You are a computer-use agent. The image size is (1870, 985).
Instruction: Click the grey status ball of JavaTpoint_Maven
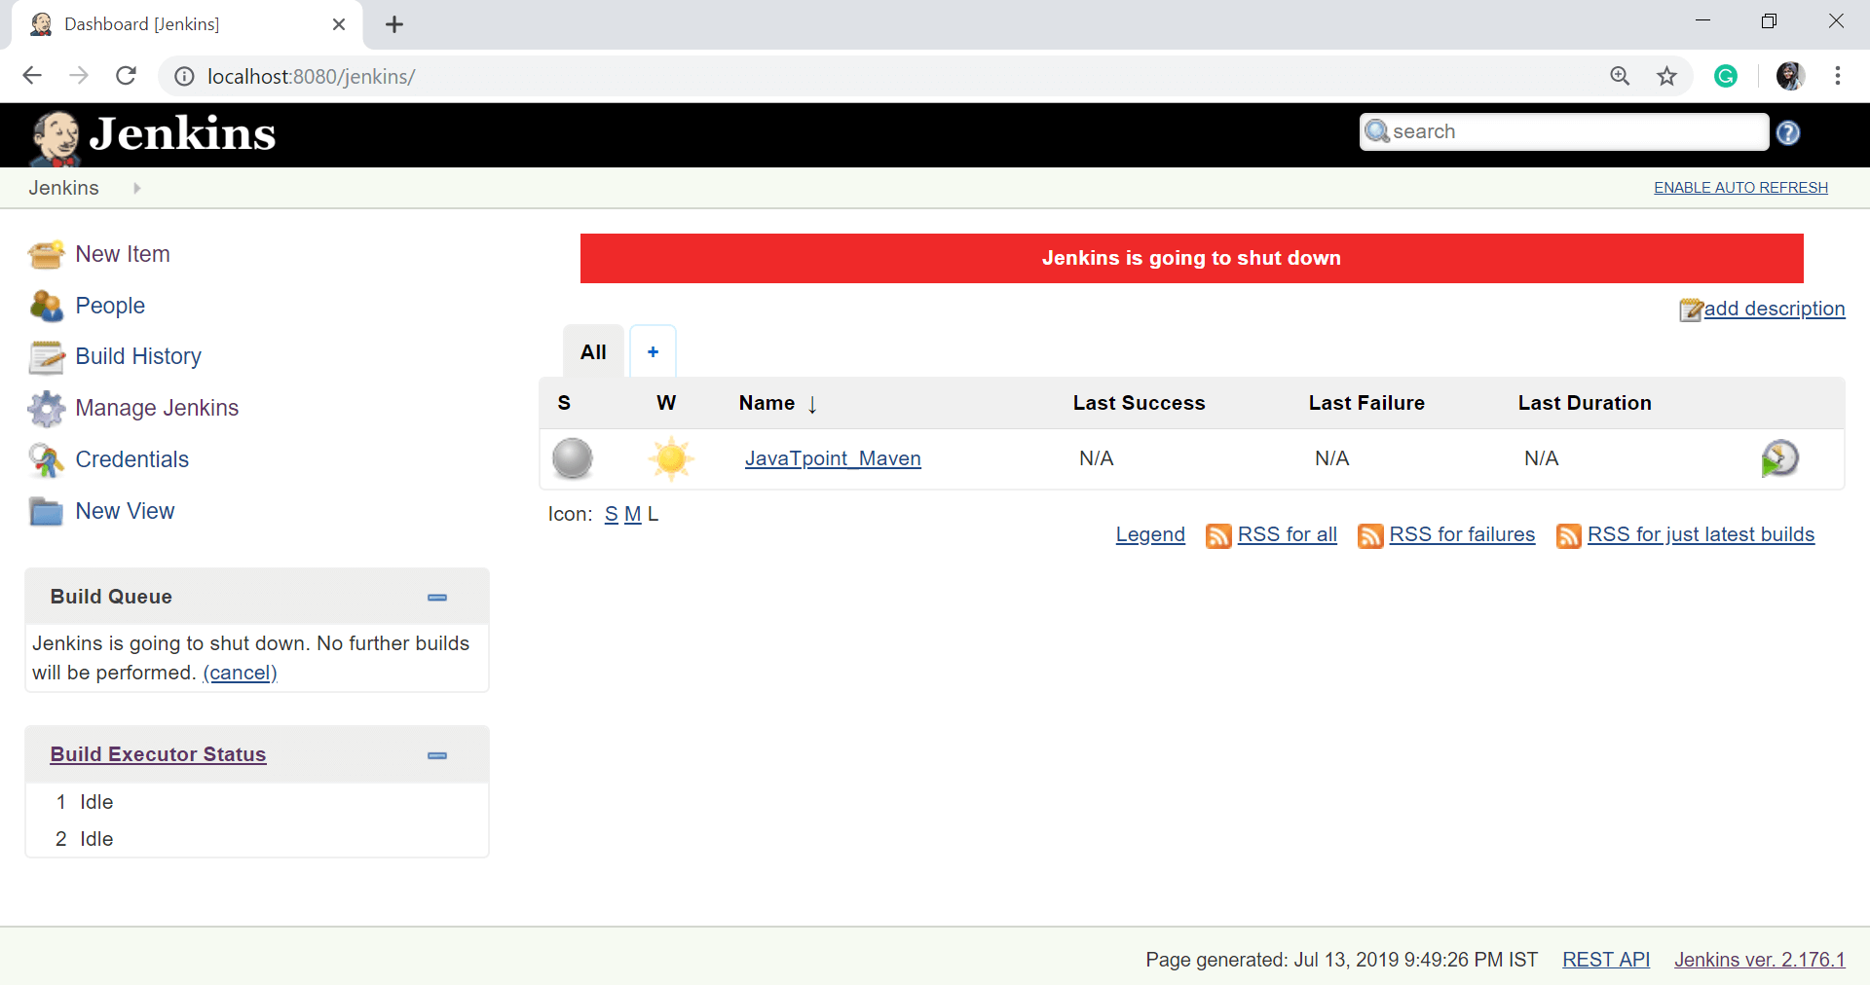tap(573, 458)
